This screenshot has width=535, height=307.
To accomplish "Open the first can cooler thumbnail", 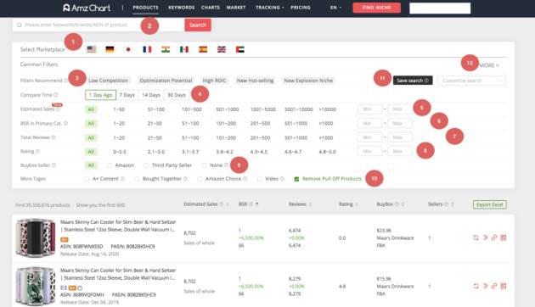I will pyautogui.click(x=36, y=237).
